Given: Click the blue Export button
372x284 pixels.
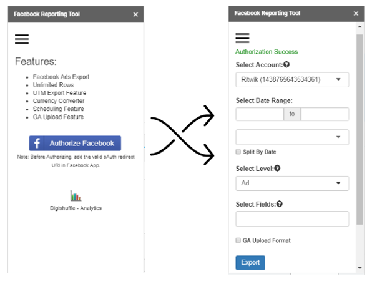Looking at the screenshot, I should (250, 263).
